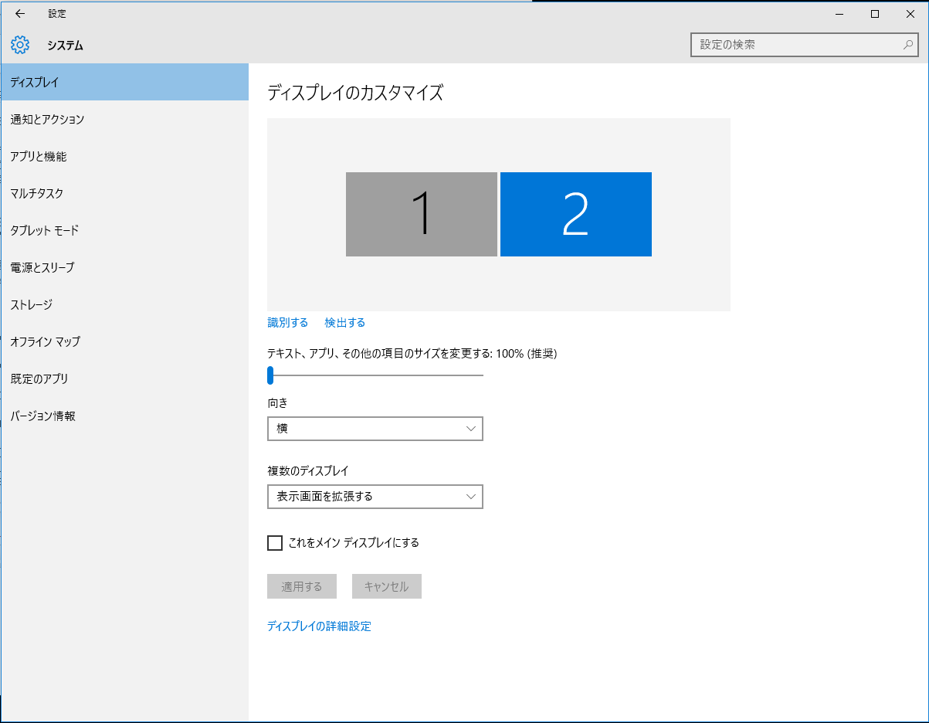The image size is (929, 723).
Task: Switch to ストレージ page
Action: click(32, 304)
